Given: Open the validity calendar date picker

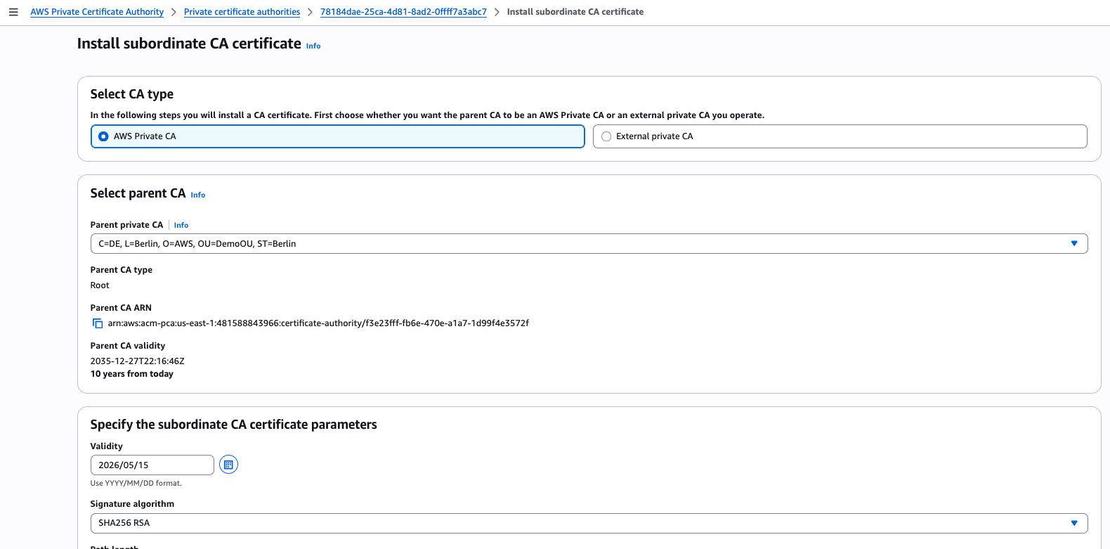Looking at the screenshot, I should pos(228,465).
